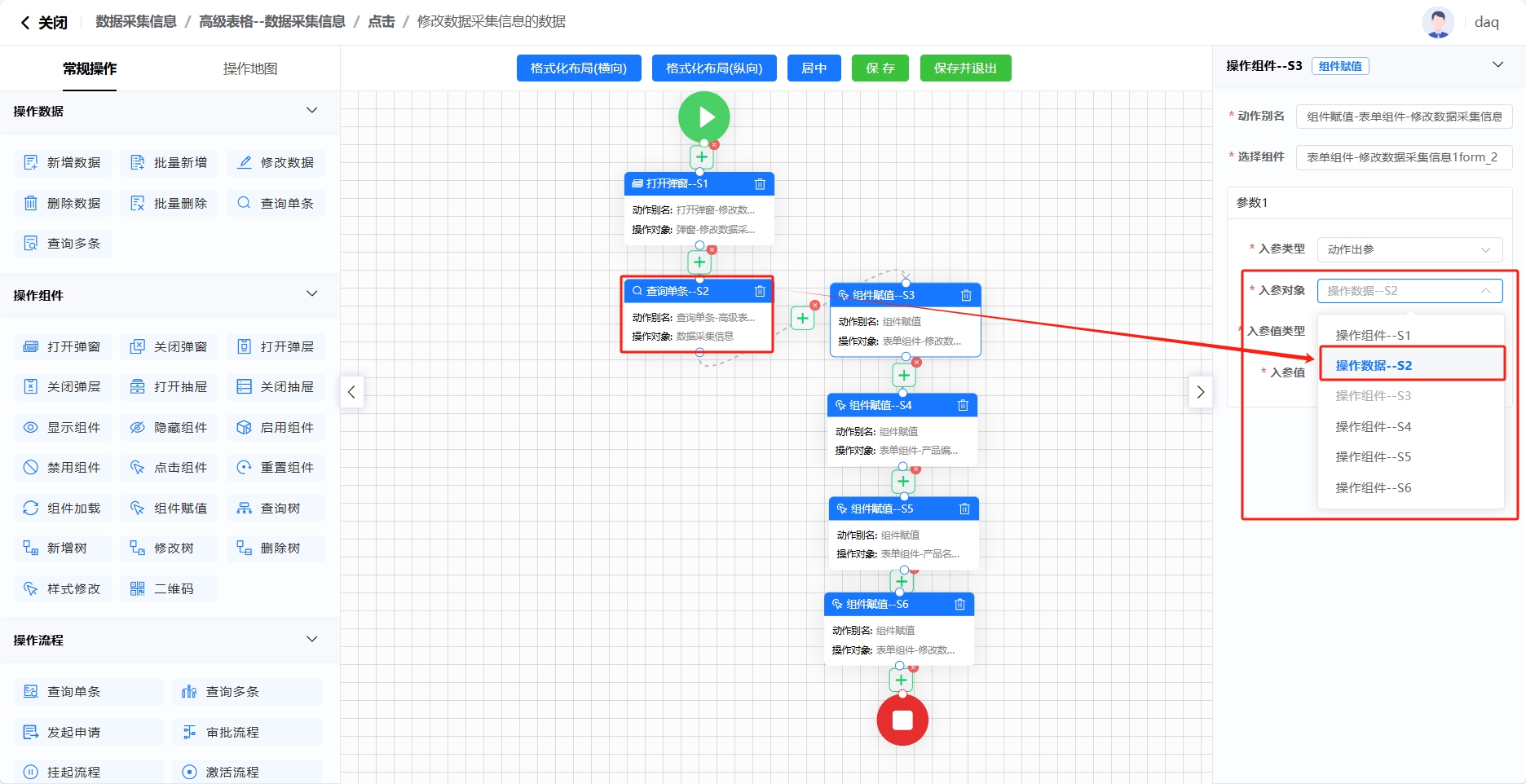This screenshot has width=1526, height=784.
Task: Choose 操作数据--S2 option in list
Action: [x=1374, y=365]
